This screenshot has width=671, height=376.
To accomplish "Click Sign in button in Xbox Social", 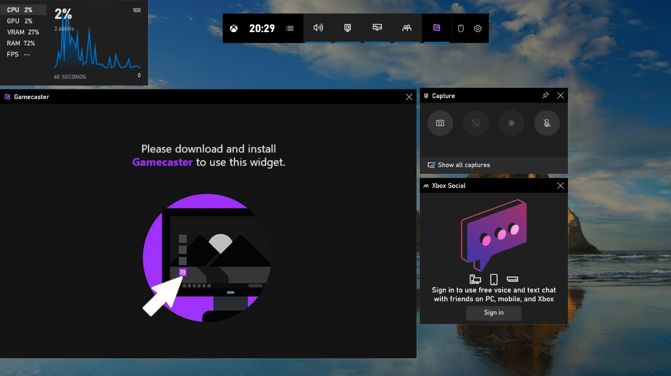I will 494,313.
